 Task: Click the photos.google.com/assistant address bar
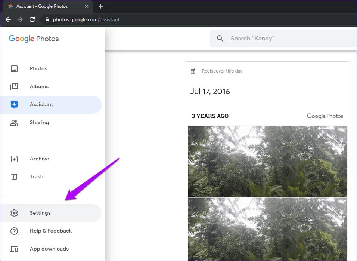pos(198,19)
